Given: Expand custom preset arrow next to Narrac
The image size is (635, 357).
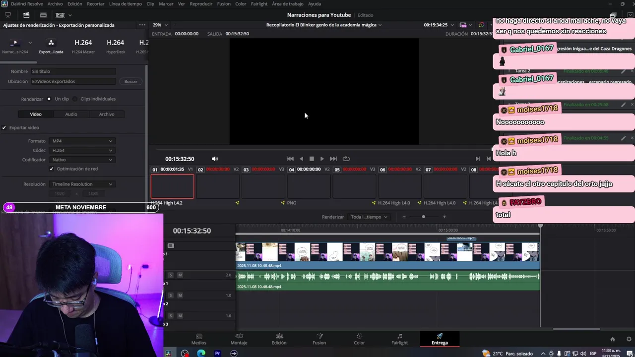Looking at the screenshot, I should (30, 43).
